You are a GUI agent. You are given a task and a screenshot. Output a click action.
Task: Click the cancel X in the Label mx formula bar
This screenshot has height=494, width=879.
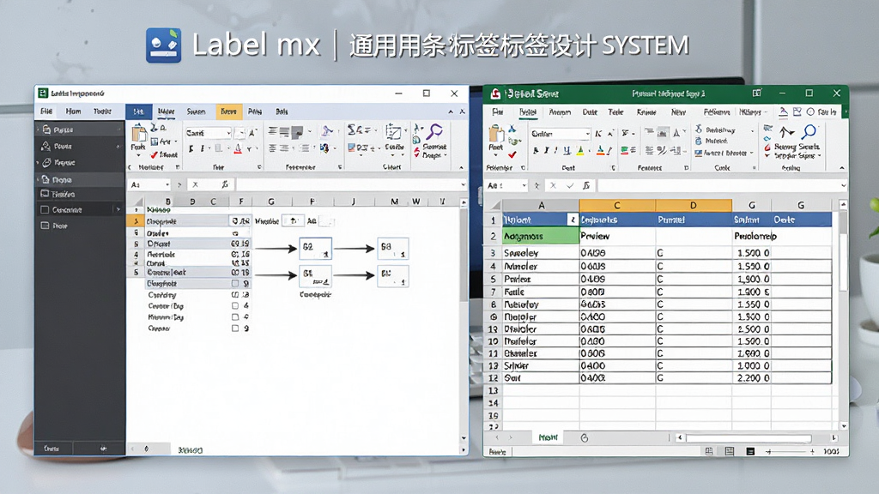(x=195, y=184)
